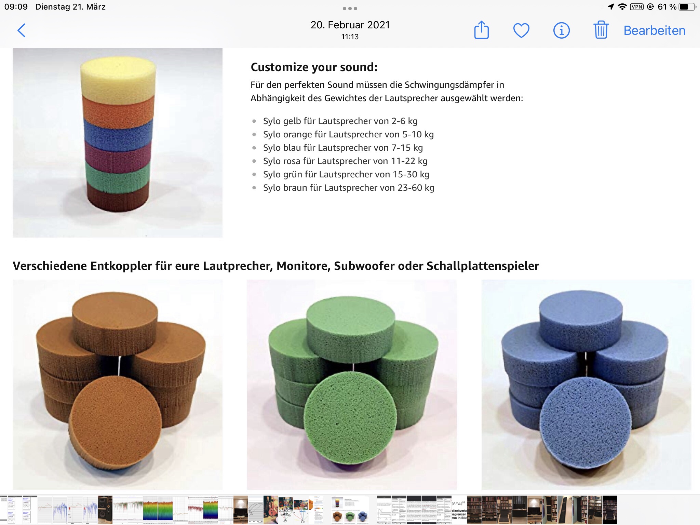Select the current foam-pads thumbnail in strip
The height and width of the screenshot is (525, 700).
[350, 510]
